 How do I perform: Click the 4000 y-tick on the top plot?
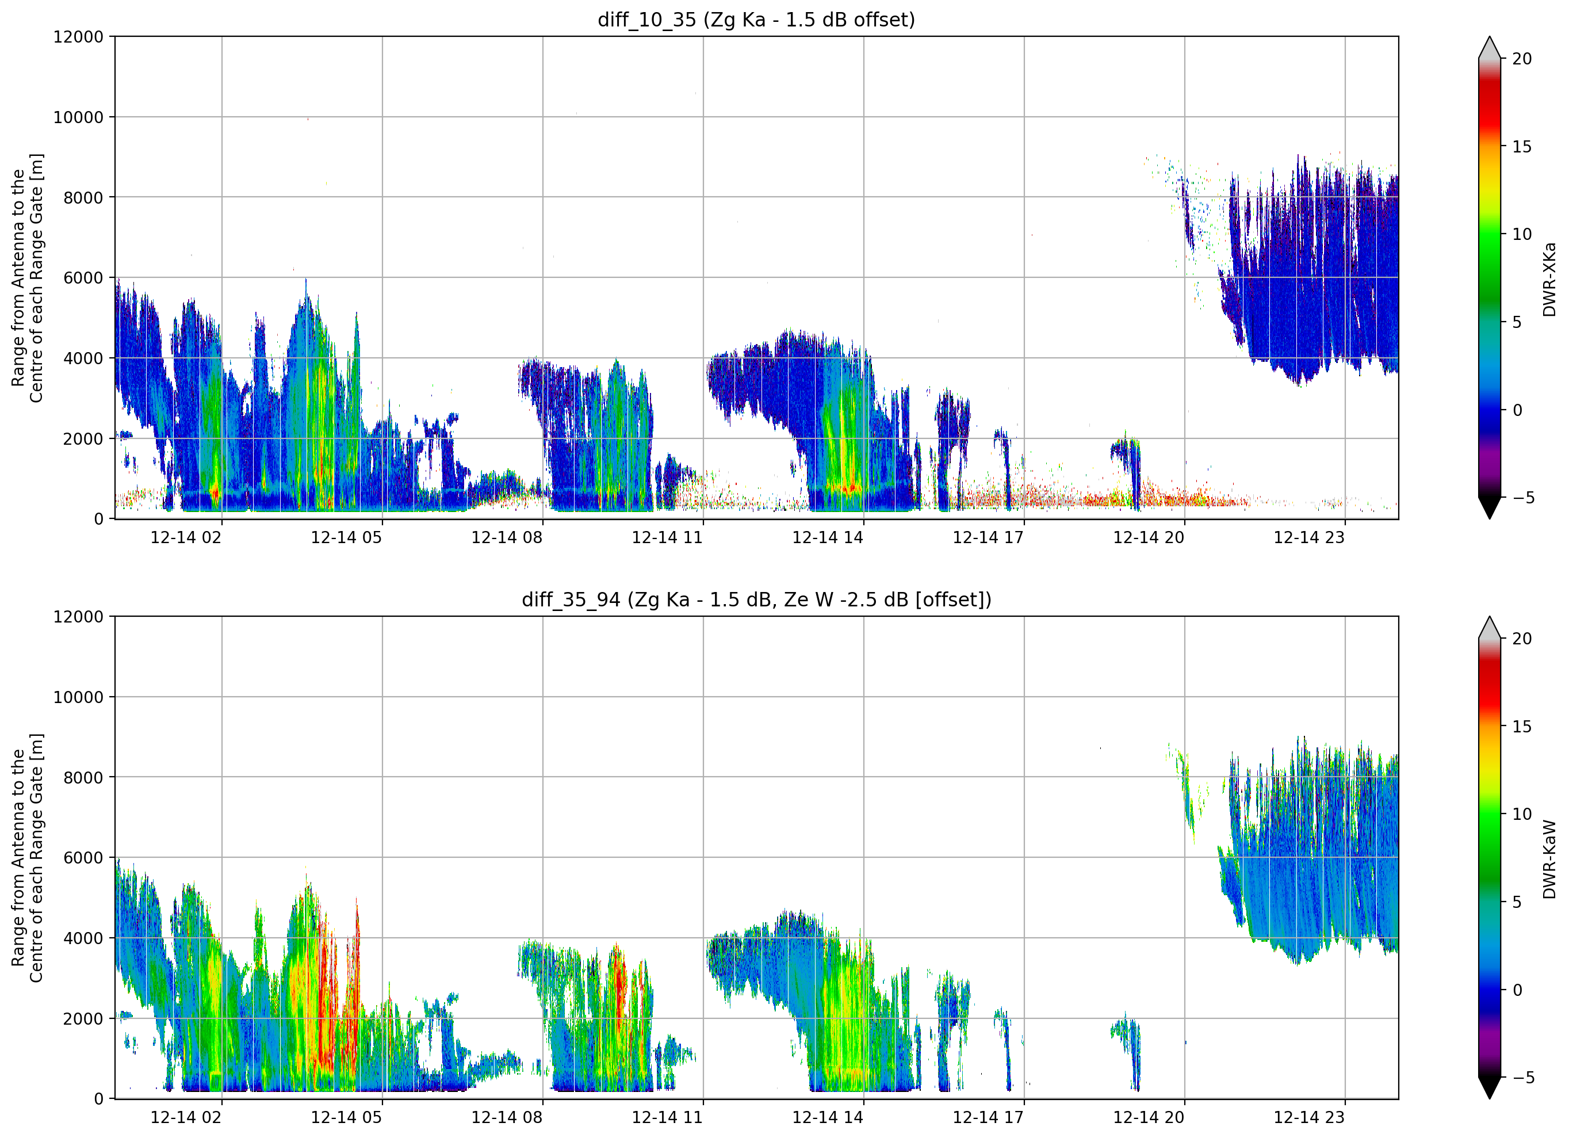pyautogui.click(x=83, y=358)
